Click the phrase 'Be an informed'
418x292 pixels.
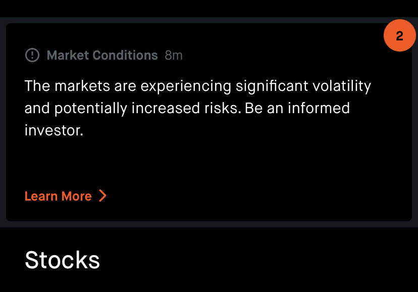click(x=297, y=108)
